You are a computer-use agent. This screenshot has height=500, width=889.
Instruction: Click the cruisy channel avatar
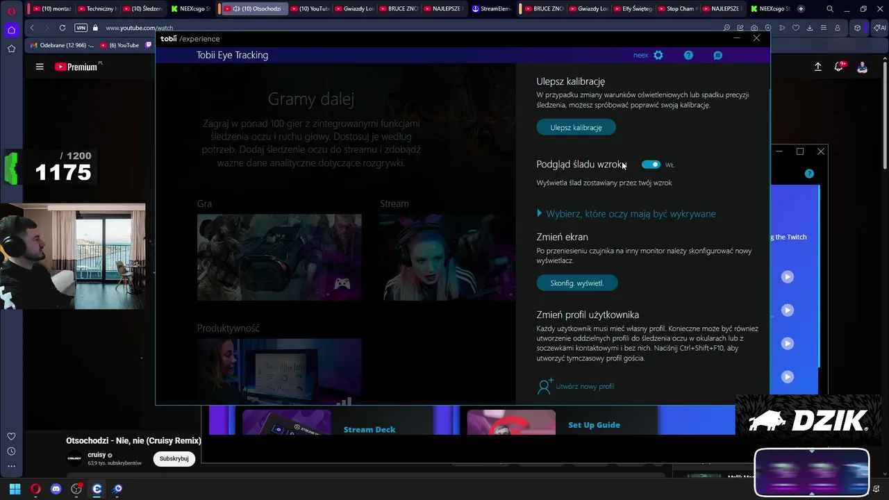74,458
